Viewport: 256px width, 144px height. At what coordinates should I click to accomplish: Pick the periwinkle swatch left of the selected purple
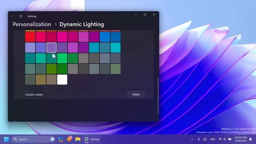(x=41, y=48)
